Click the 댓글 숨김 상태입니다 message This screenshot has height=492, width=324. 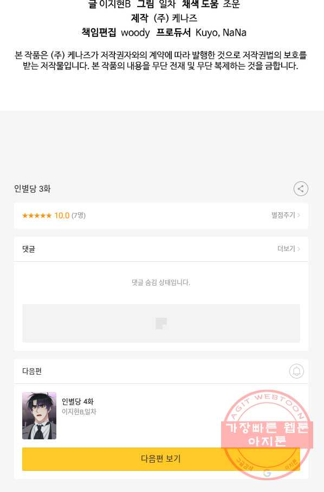tap(161, 282)
